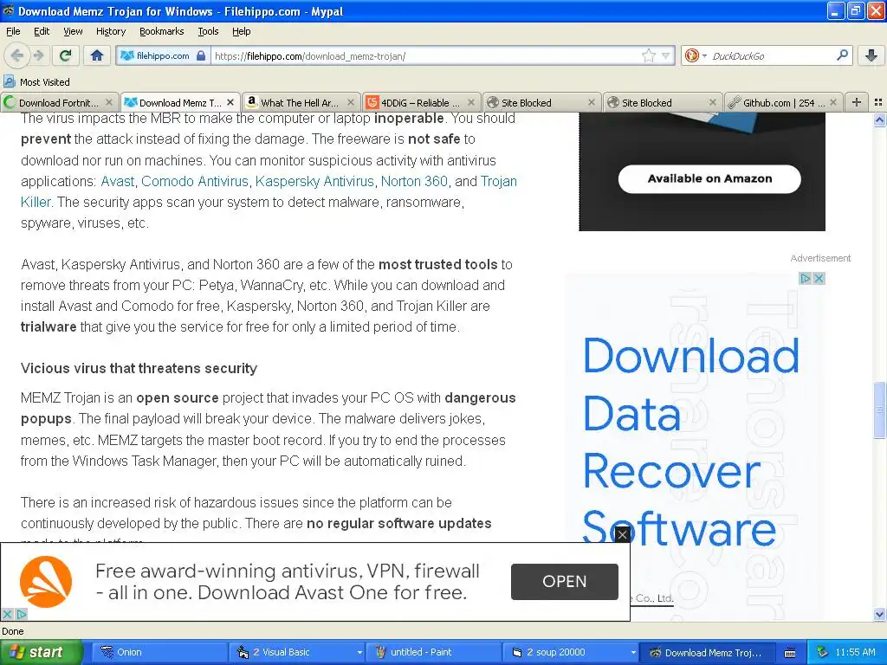Image resolution: width=887 pixels, height=665 pixels.
Task: Click the on-screen keyboard tray icon
Action: [790, 653]
